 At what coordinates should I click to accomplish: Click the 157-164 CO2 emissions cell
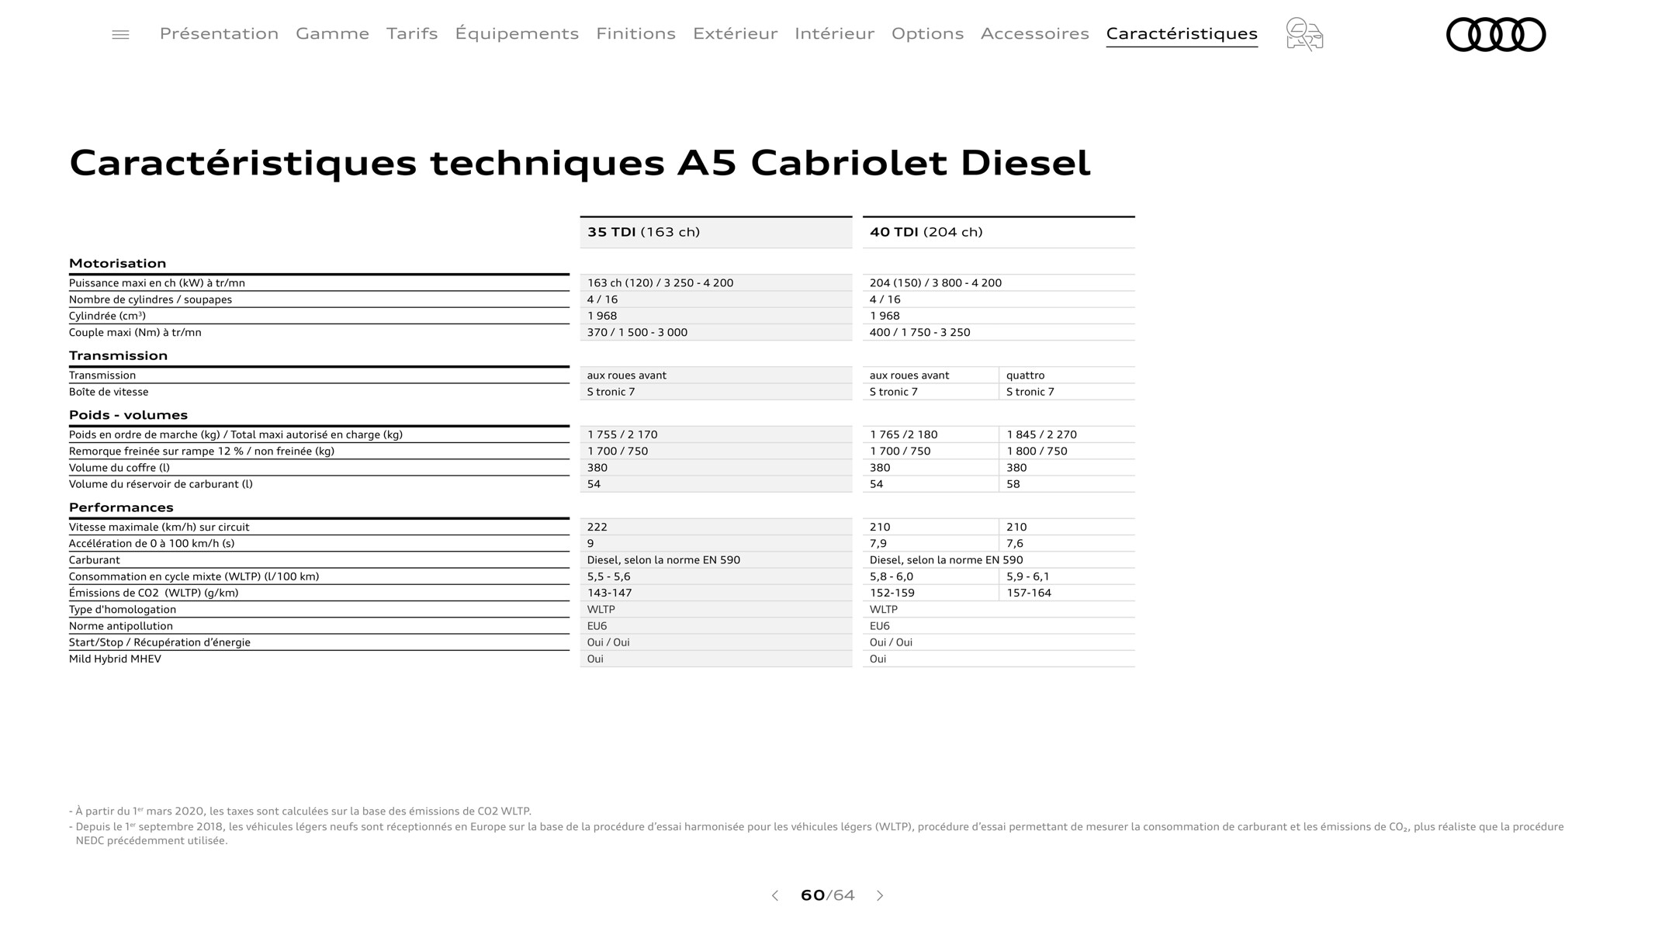click(x=1067, y=593)
